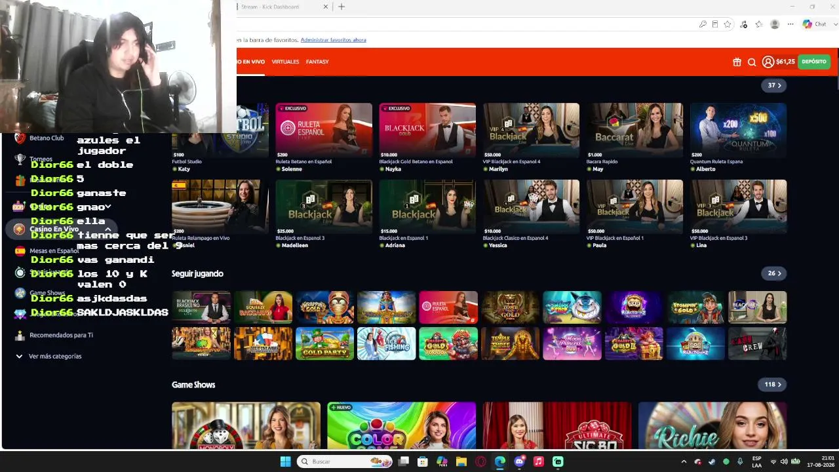Open the Blackjack Clasico en Español 4 table
Screen dimensions: 839x472
click(531, 207)
